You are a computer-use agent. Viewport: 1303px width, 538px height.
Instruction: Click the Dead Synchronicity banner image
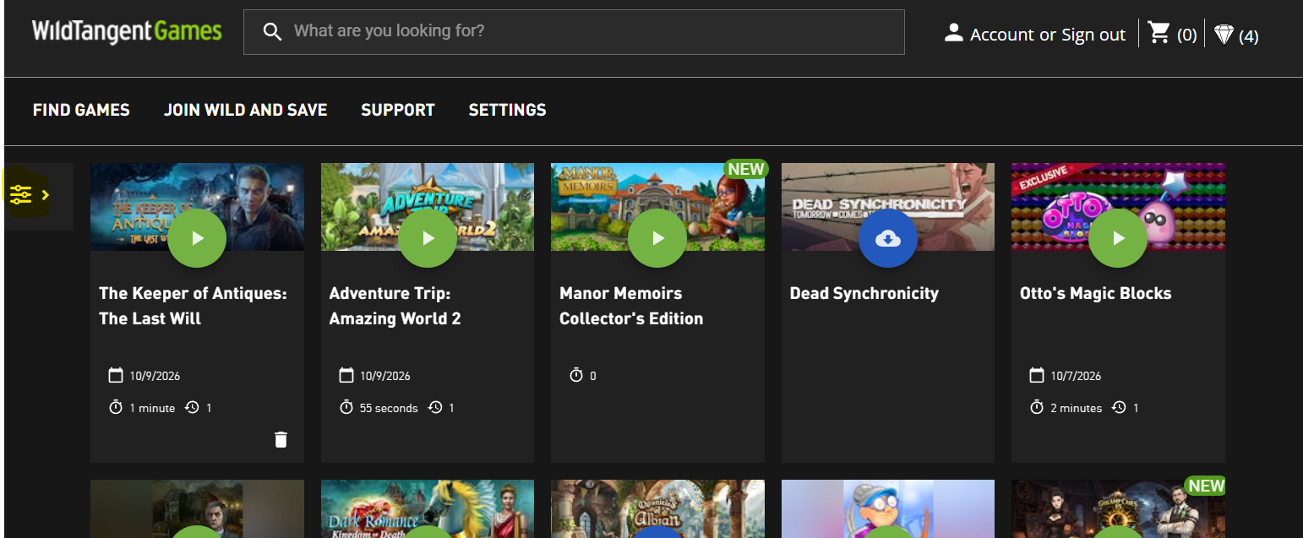pyautogui.click(x=888, y=207)
